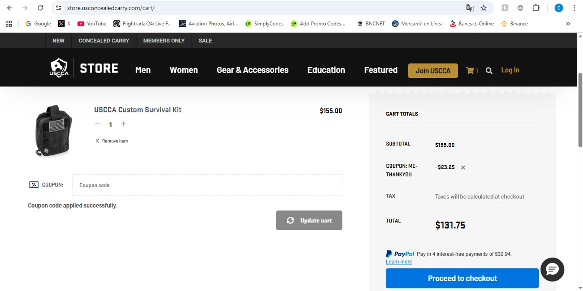The height and width of the screenshot is (291, 583).
Task: Click the address bar URL
Action: coord(111,8)
